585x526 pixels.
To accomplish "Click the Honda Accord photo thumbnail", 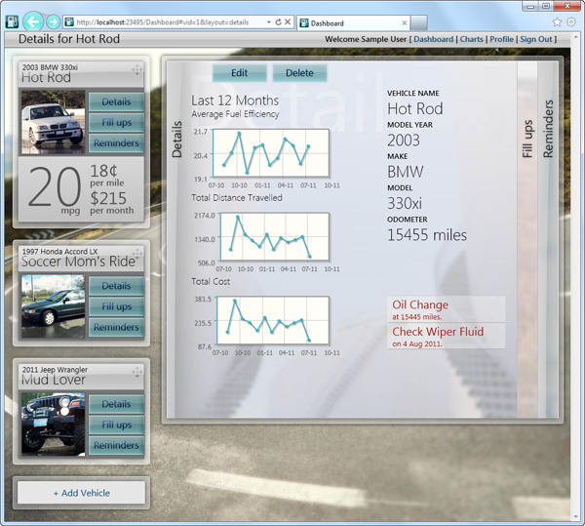I will point(53,306).
